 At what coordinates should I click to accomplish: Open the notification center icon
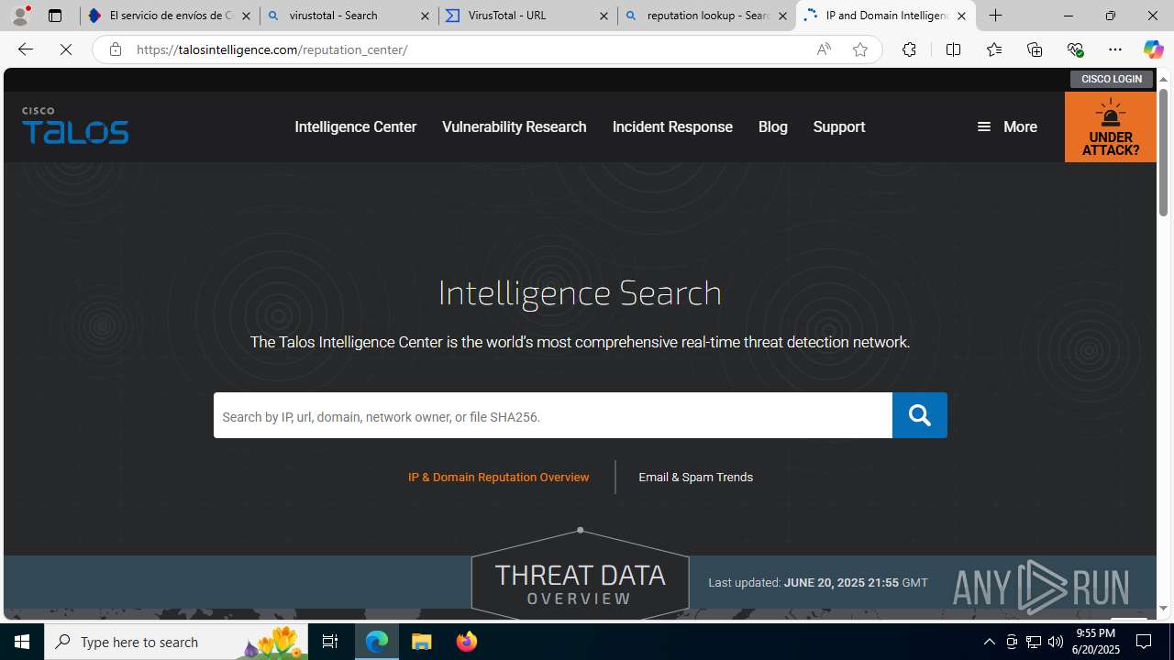[1144, 642]
